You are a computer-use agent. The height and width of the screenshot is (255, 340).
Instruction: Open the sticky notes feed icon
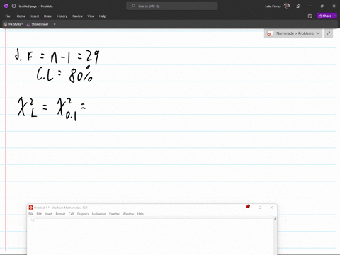click(310, 16)
